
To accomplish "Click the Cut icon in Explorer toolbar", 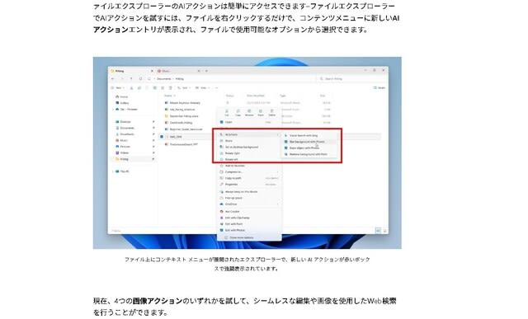I will point(131,88).
